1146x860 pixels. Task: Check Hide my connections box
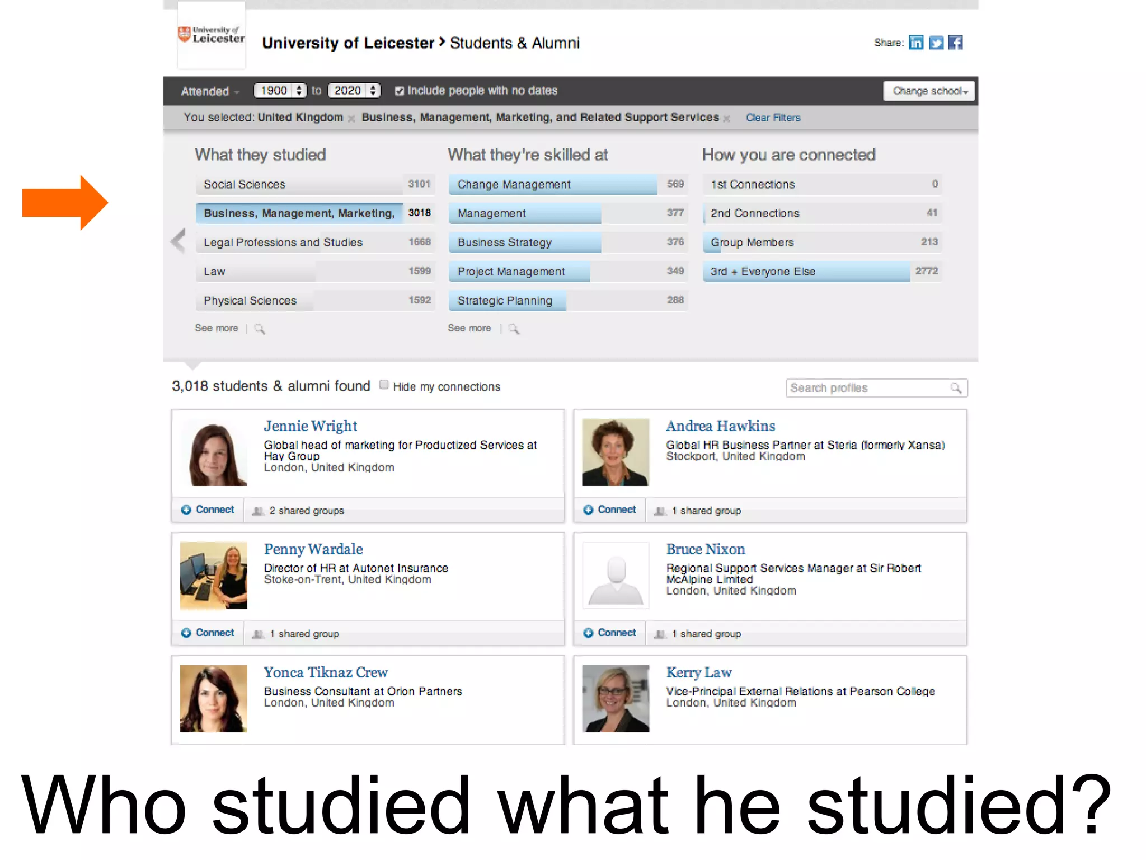click(384, 385)
